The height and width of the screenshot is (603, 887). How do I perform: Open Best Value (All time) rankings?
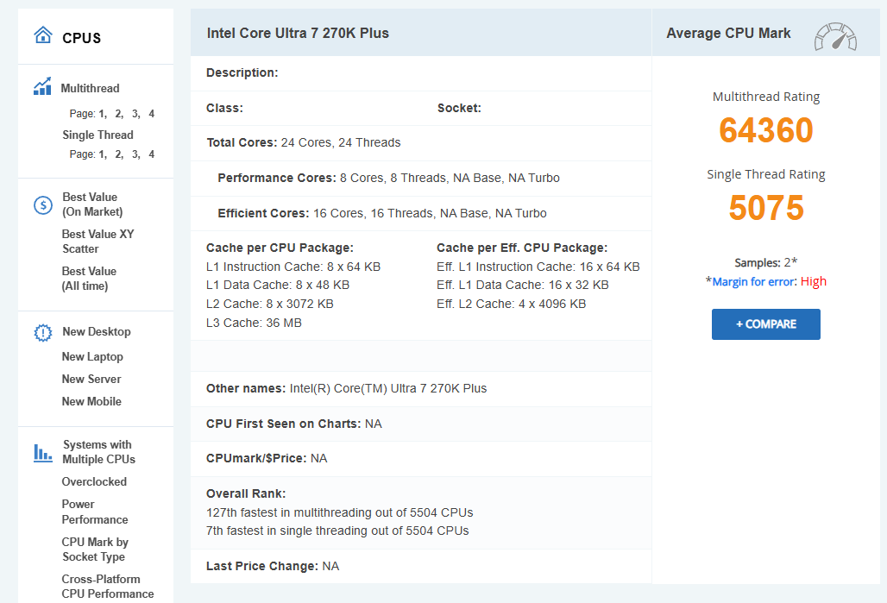coord(90,278)
